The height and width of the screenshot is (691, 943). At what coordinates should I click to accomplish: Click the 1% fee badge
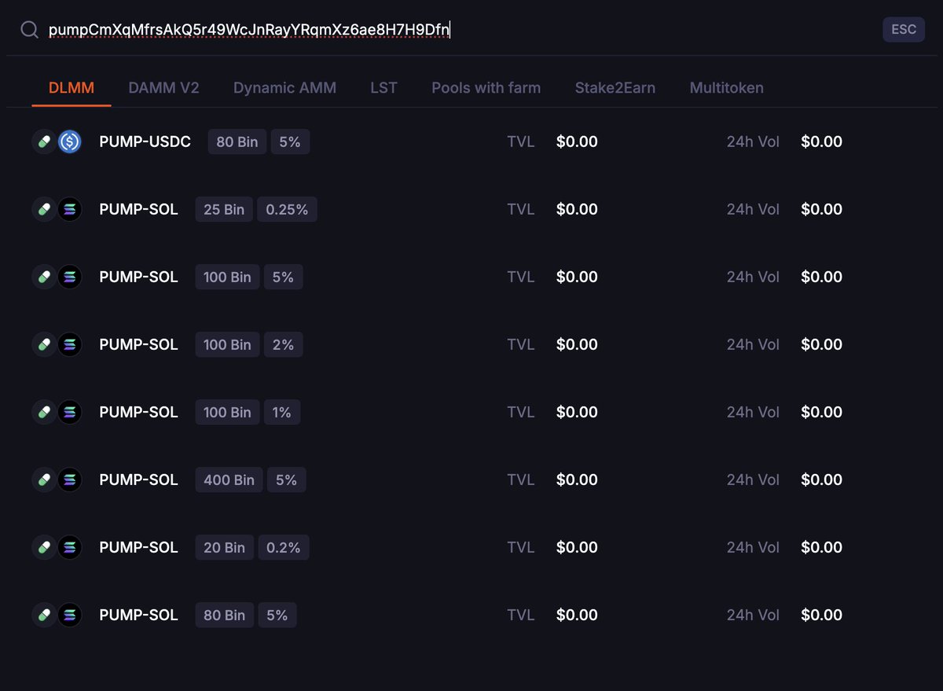click(x=282, y=412)
